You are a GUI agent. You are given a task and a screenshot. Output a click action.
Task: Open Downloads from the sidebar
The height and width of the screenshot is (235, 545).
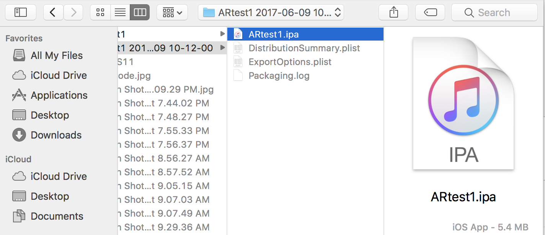click(56, 135)
